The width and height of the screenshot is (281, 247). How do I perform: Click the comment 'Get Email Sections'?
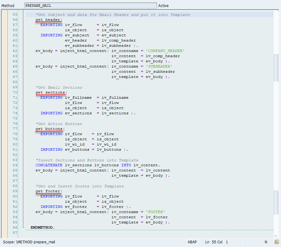(x=59, y=87)
